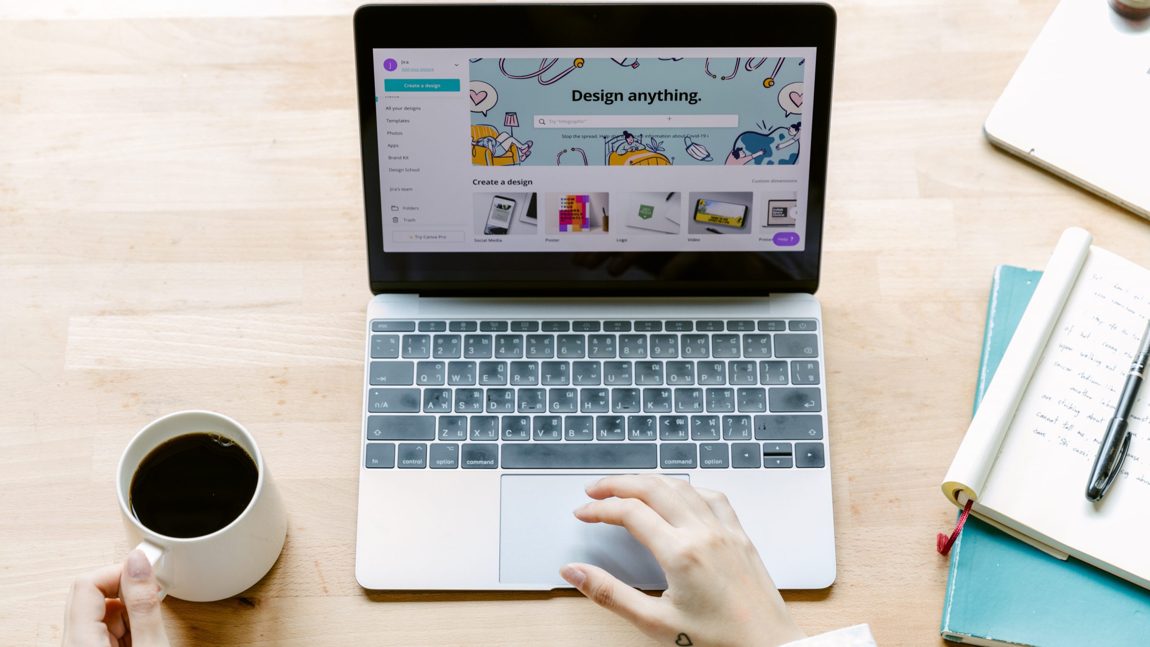The height and width of the screenshot is (647, 1150).
Task: Expand the 'Jira's team' section
Action: coord(400,187)
